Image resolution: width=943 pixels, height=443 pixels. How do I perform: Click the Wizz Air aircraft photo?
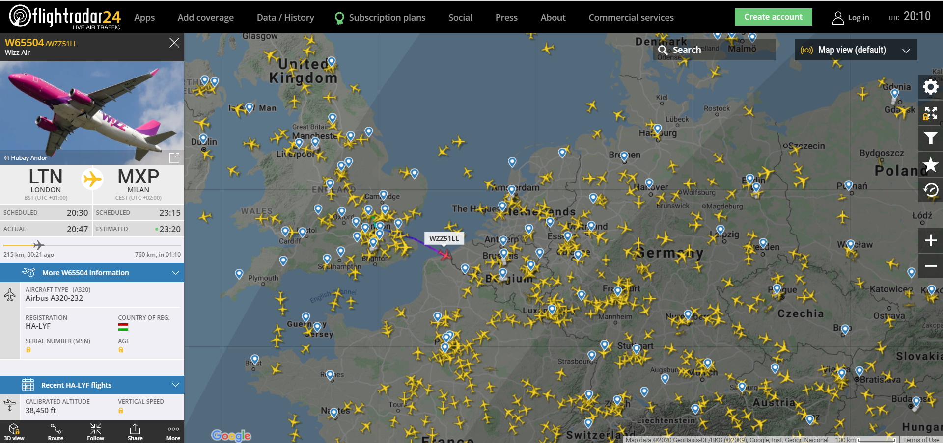92,113
